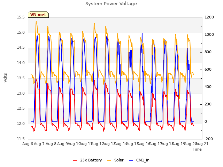
Task: Click the Time x-axis label
Action: [x=197, y=149]
